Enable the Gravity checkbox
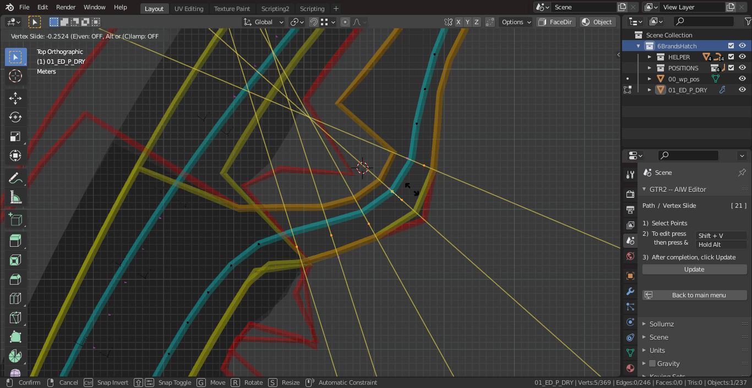752x388 pixels. [x=652, y=363]
